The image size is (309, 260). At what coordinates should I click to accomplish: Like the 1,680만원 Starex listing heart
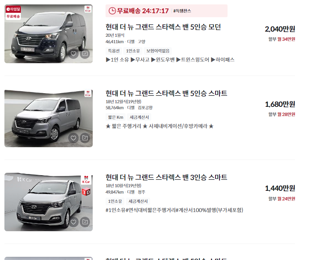tap(73, 138)
